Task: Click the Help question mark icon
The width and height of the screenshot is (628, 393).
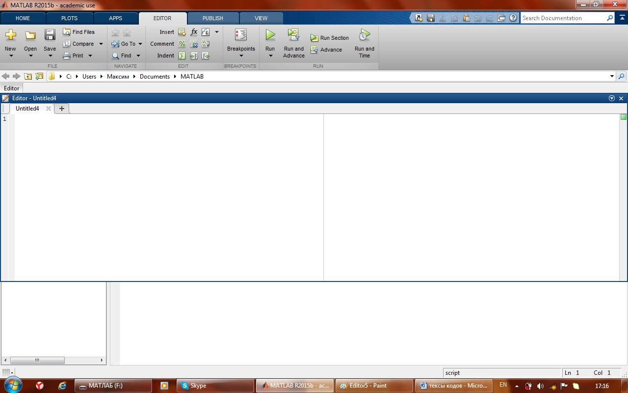Action: tap(513, 18)
